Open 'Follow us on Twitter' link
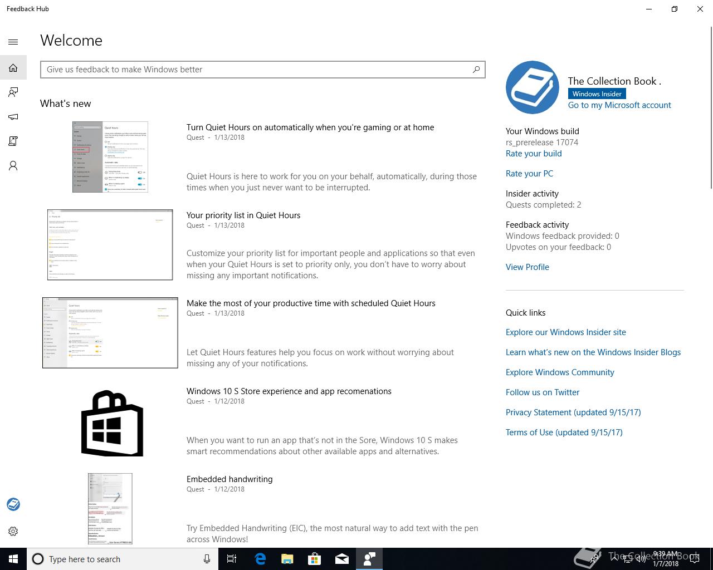713x570 pixels. coord(543,392)
